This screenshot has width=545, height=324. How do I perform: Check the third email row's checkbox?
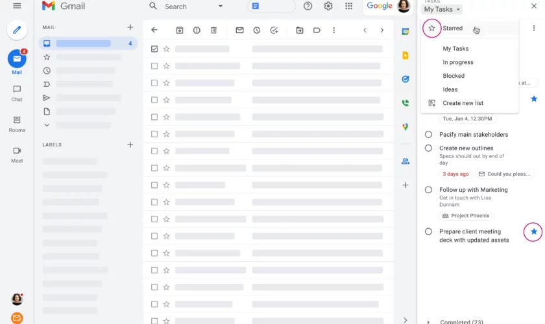click(154, 83)
